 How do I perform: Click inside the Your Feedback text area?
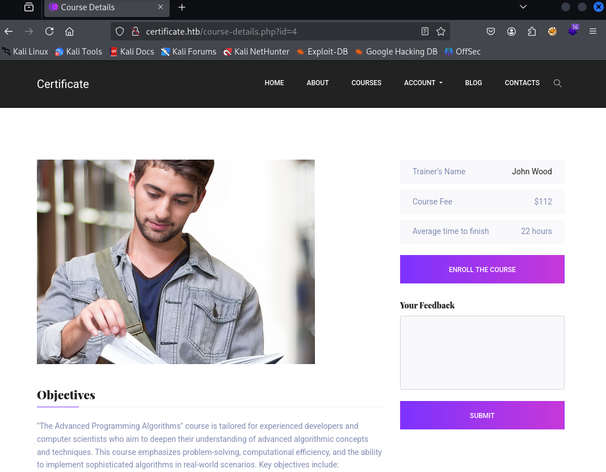coord(482,352)
